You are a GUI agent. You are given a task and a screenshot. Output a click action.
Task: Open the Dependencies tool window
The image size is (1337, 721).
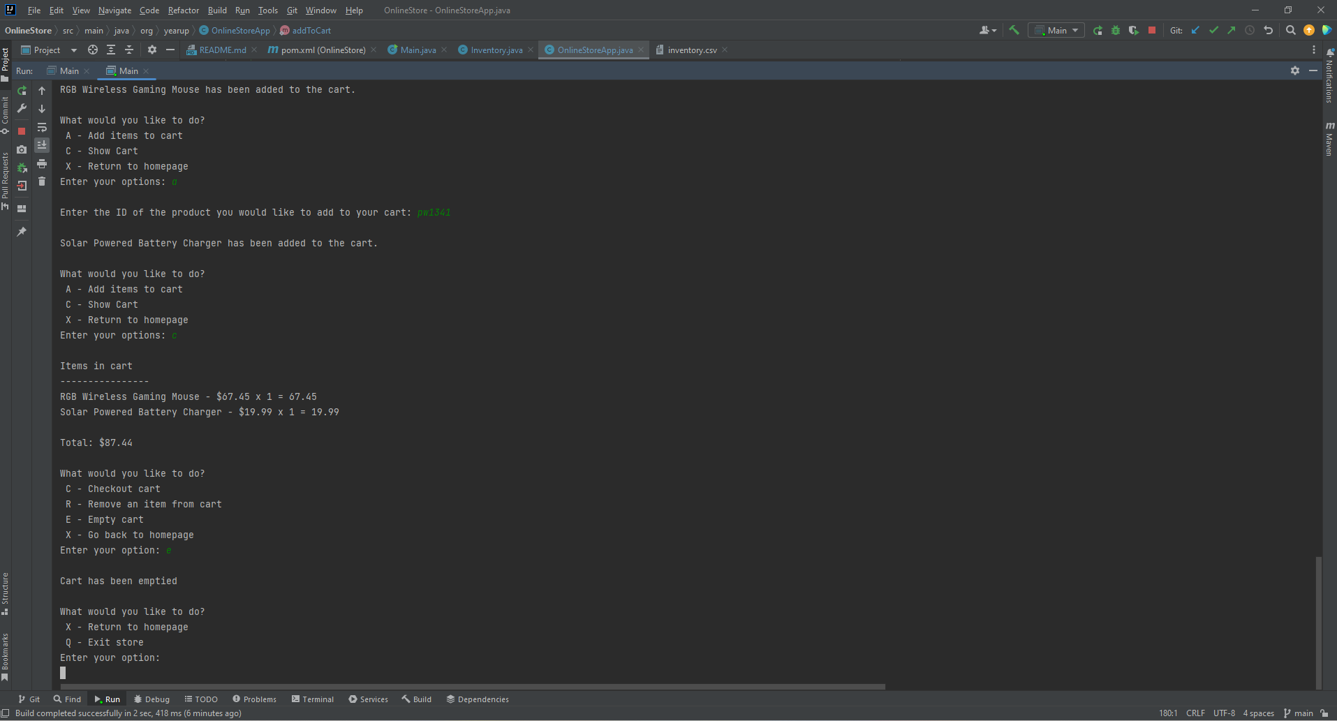tap(478, 699)
